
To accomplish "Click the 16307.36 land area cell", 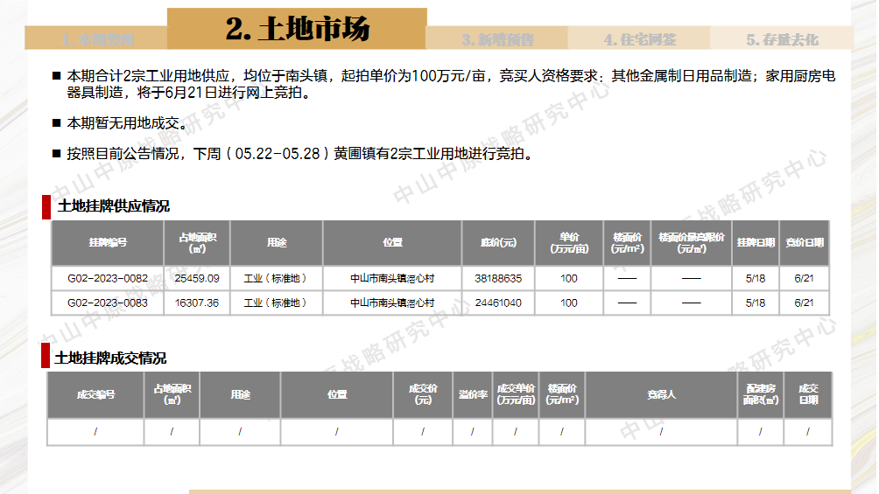I will [x=197, y=303].
